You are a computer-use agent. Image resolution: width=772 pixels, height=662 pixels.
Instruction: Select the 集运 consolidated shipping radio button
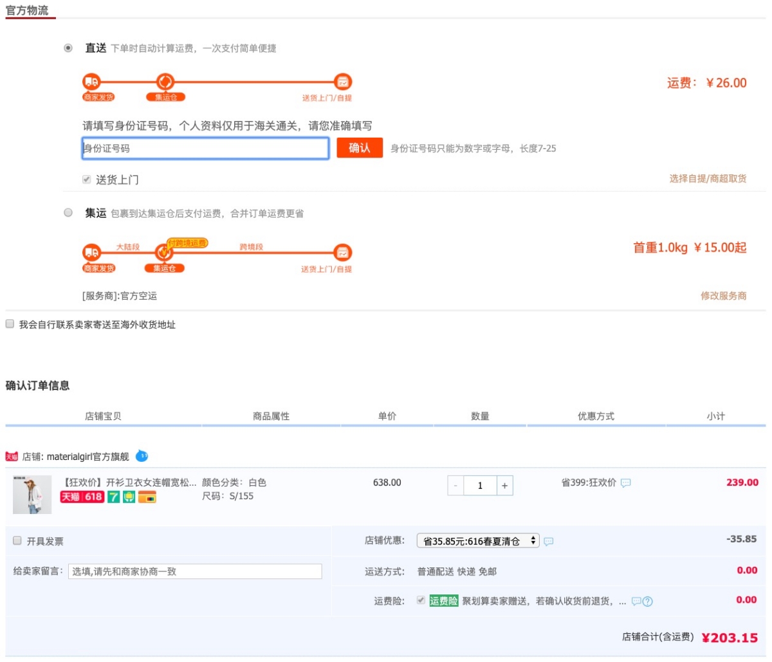pyautogui.click(x=68, y=213)
